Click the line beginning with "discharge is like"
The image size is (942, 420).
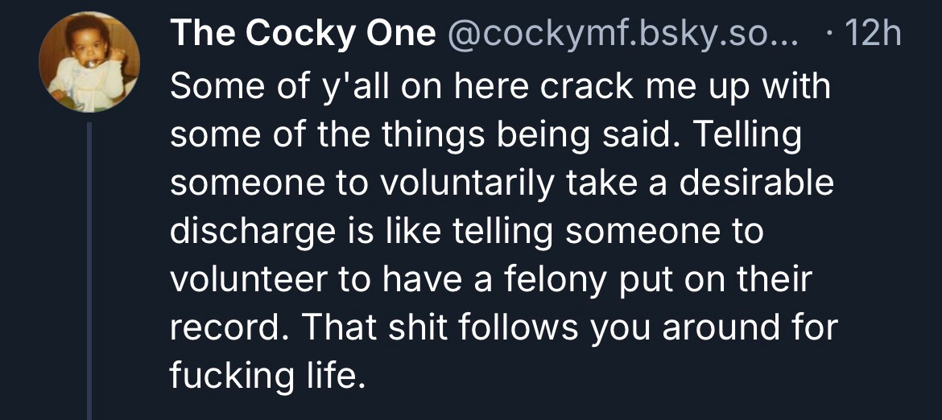click(466, 231)
